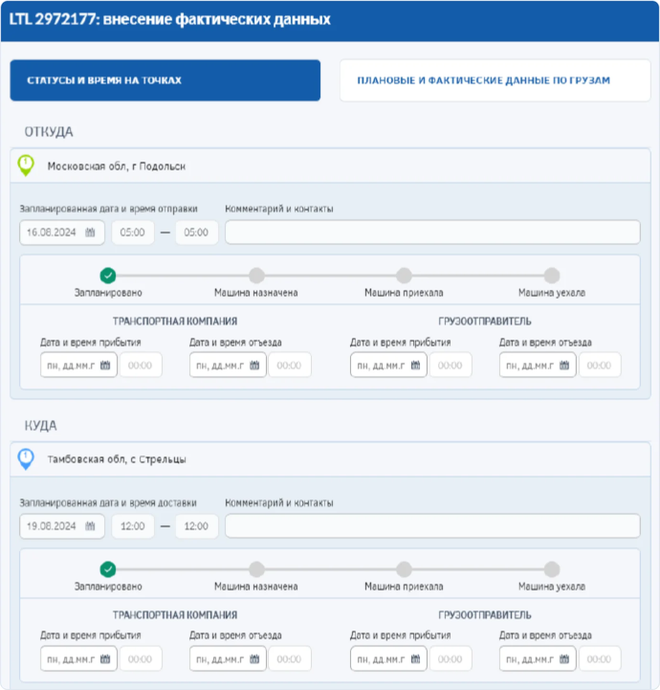
Task: Open calendar in 16.08.2024 departure date field
Action: 90,233
